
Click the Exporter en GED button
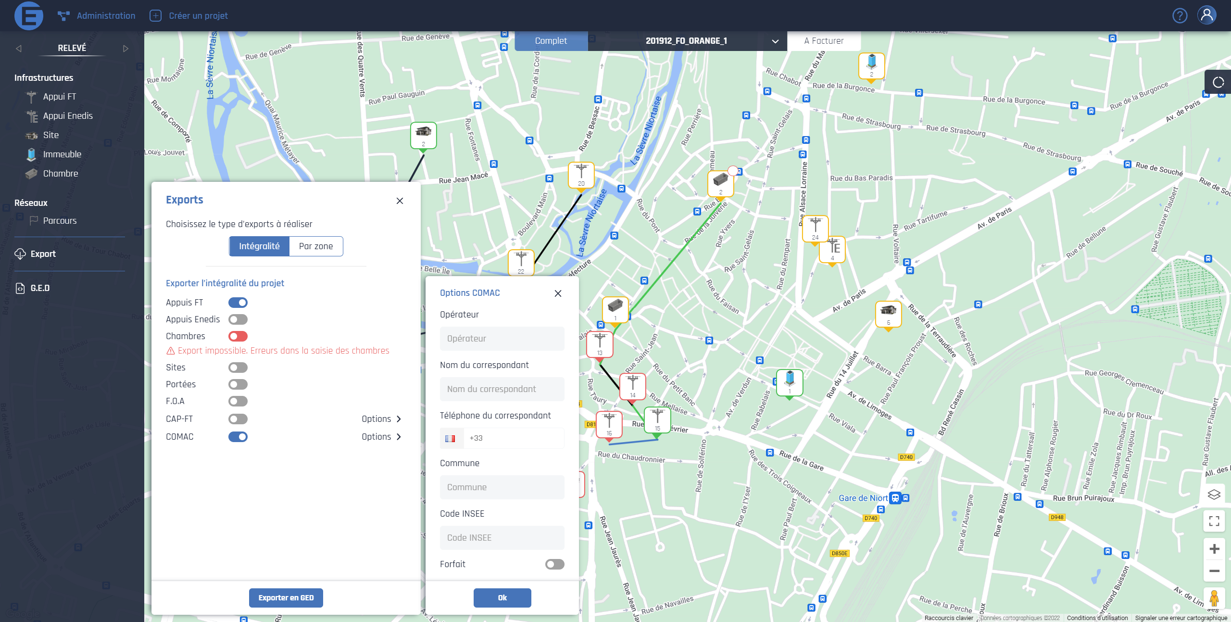click(286, 598)
